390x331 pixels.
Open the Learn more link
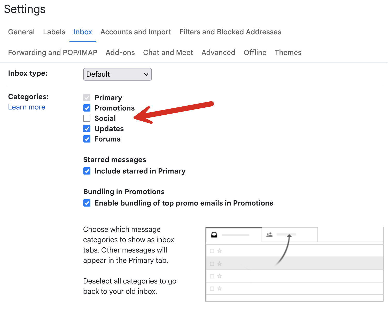coord(27,107)
